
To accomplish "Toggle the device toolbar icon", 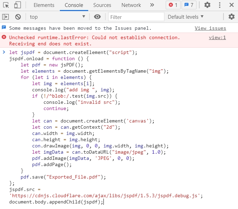I will point(17,5).
